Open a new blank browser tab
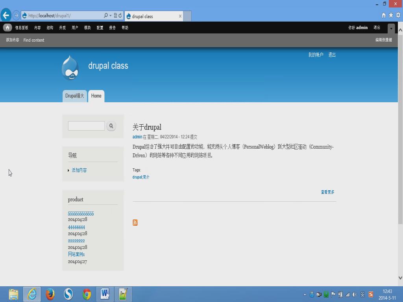Image resolution: width=403 pixels, height=302 pixels. click(x=187, y=16)
